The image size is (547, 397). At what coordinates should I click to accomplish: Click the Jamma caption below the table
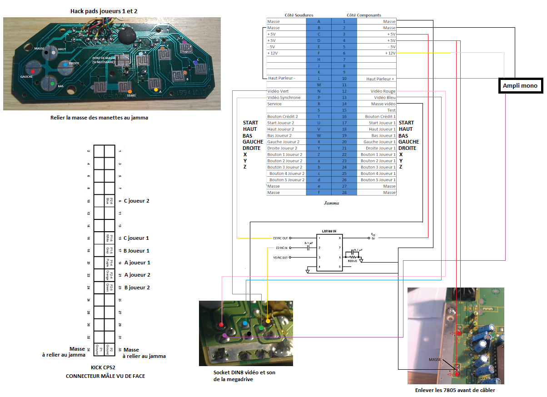click(x=331, y=203)
